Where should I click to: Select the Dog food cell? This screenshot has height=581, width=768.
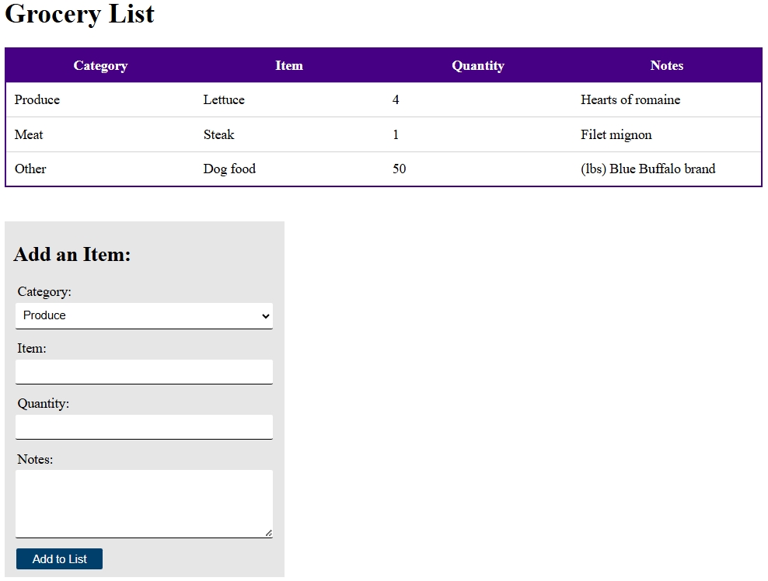[229, 169]
